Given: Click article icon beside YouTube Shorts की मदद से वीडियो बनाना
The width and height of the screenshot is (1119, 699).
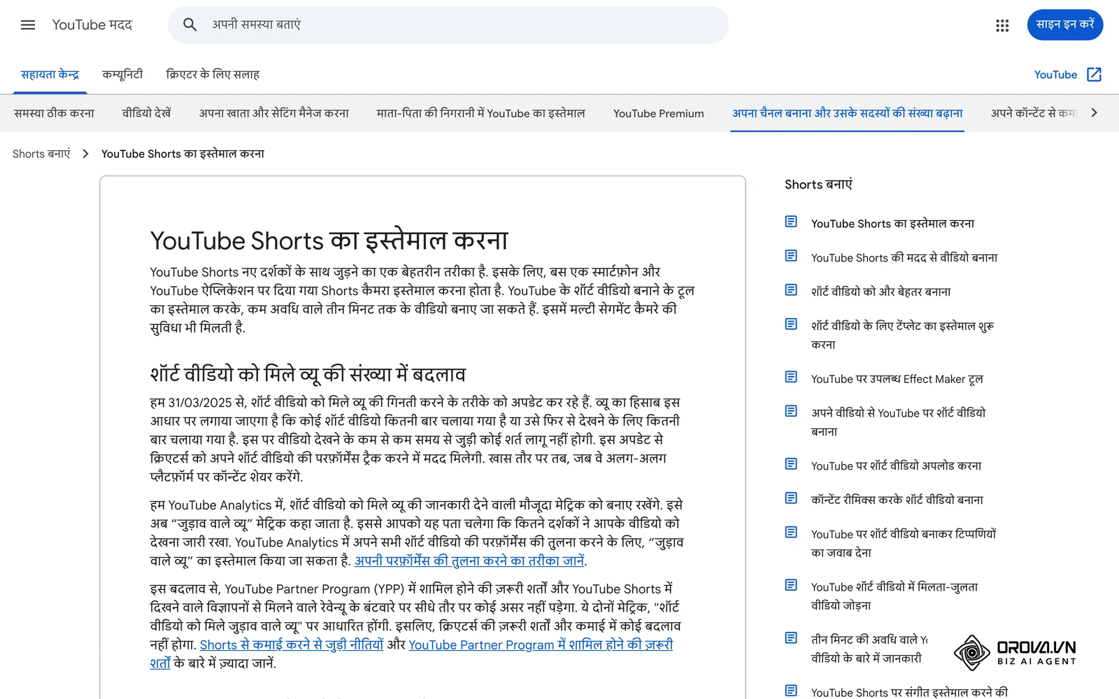Looking at the screenshot, I should click(x=791, y=256).
